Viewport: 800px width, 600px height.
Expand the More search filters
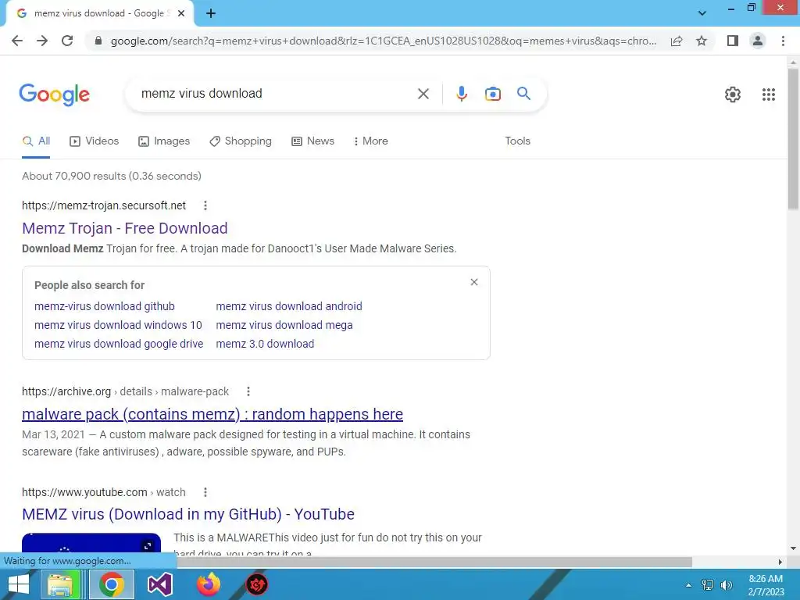(x=370, y=141)
